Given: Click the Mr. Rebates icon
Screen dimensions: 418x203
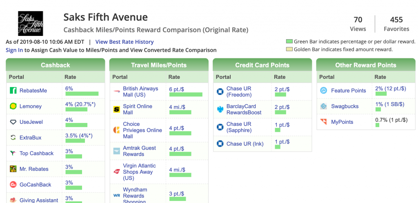Looking at the screenshot, I should [13, 169].
